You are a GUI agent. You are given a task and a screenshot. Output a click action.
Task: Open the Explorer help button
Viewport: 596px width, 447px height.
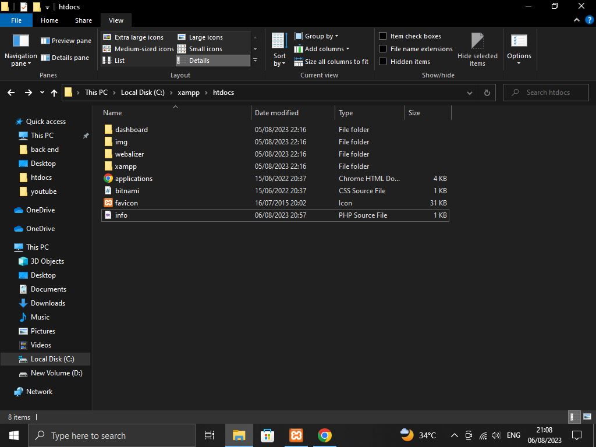[x=590, y=20]
